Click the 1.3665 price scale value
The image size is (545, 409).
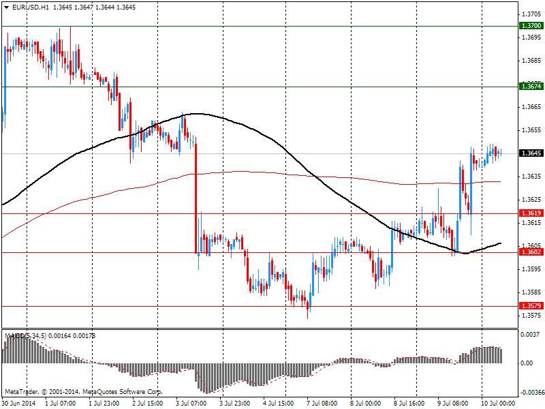click(x=531, y=107)
